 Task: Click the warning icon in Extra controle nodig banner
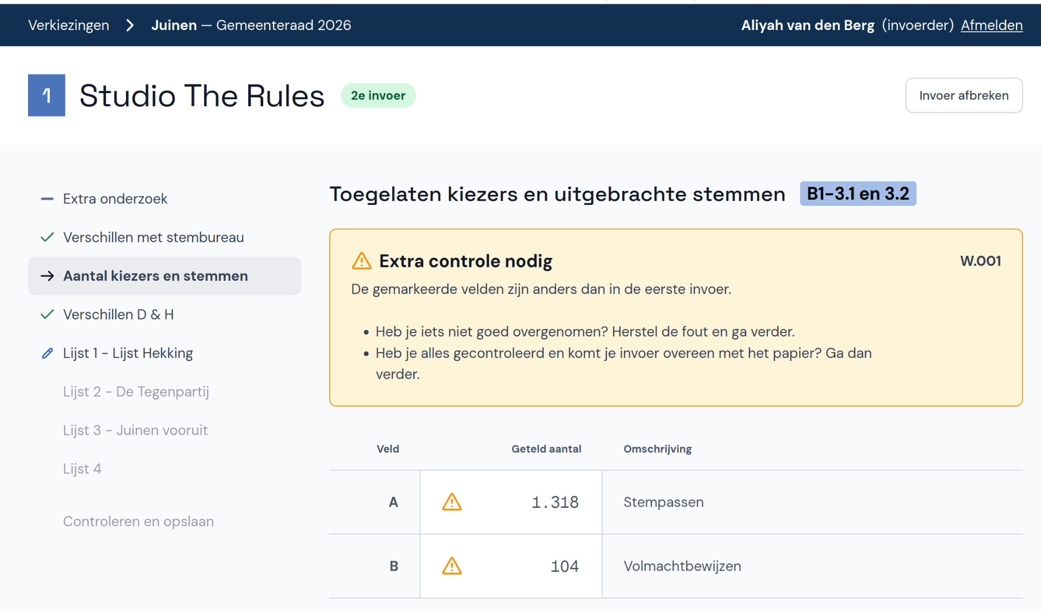[362, 261]
